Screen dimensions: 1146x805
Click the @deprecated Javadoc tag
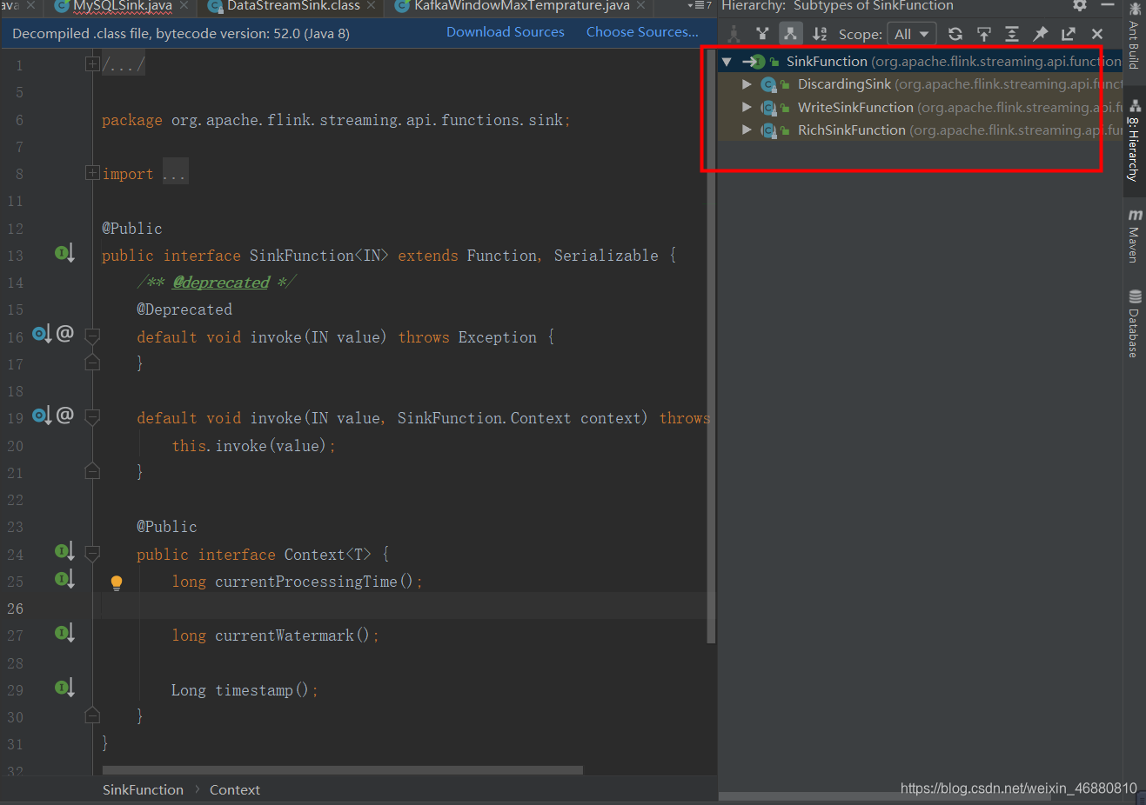point(221,283)
